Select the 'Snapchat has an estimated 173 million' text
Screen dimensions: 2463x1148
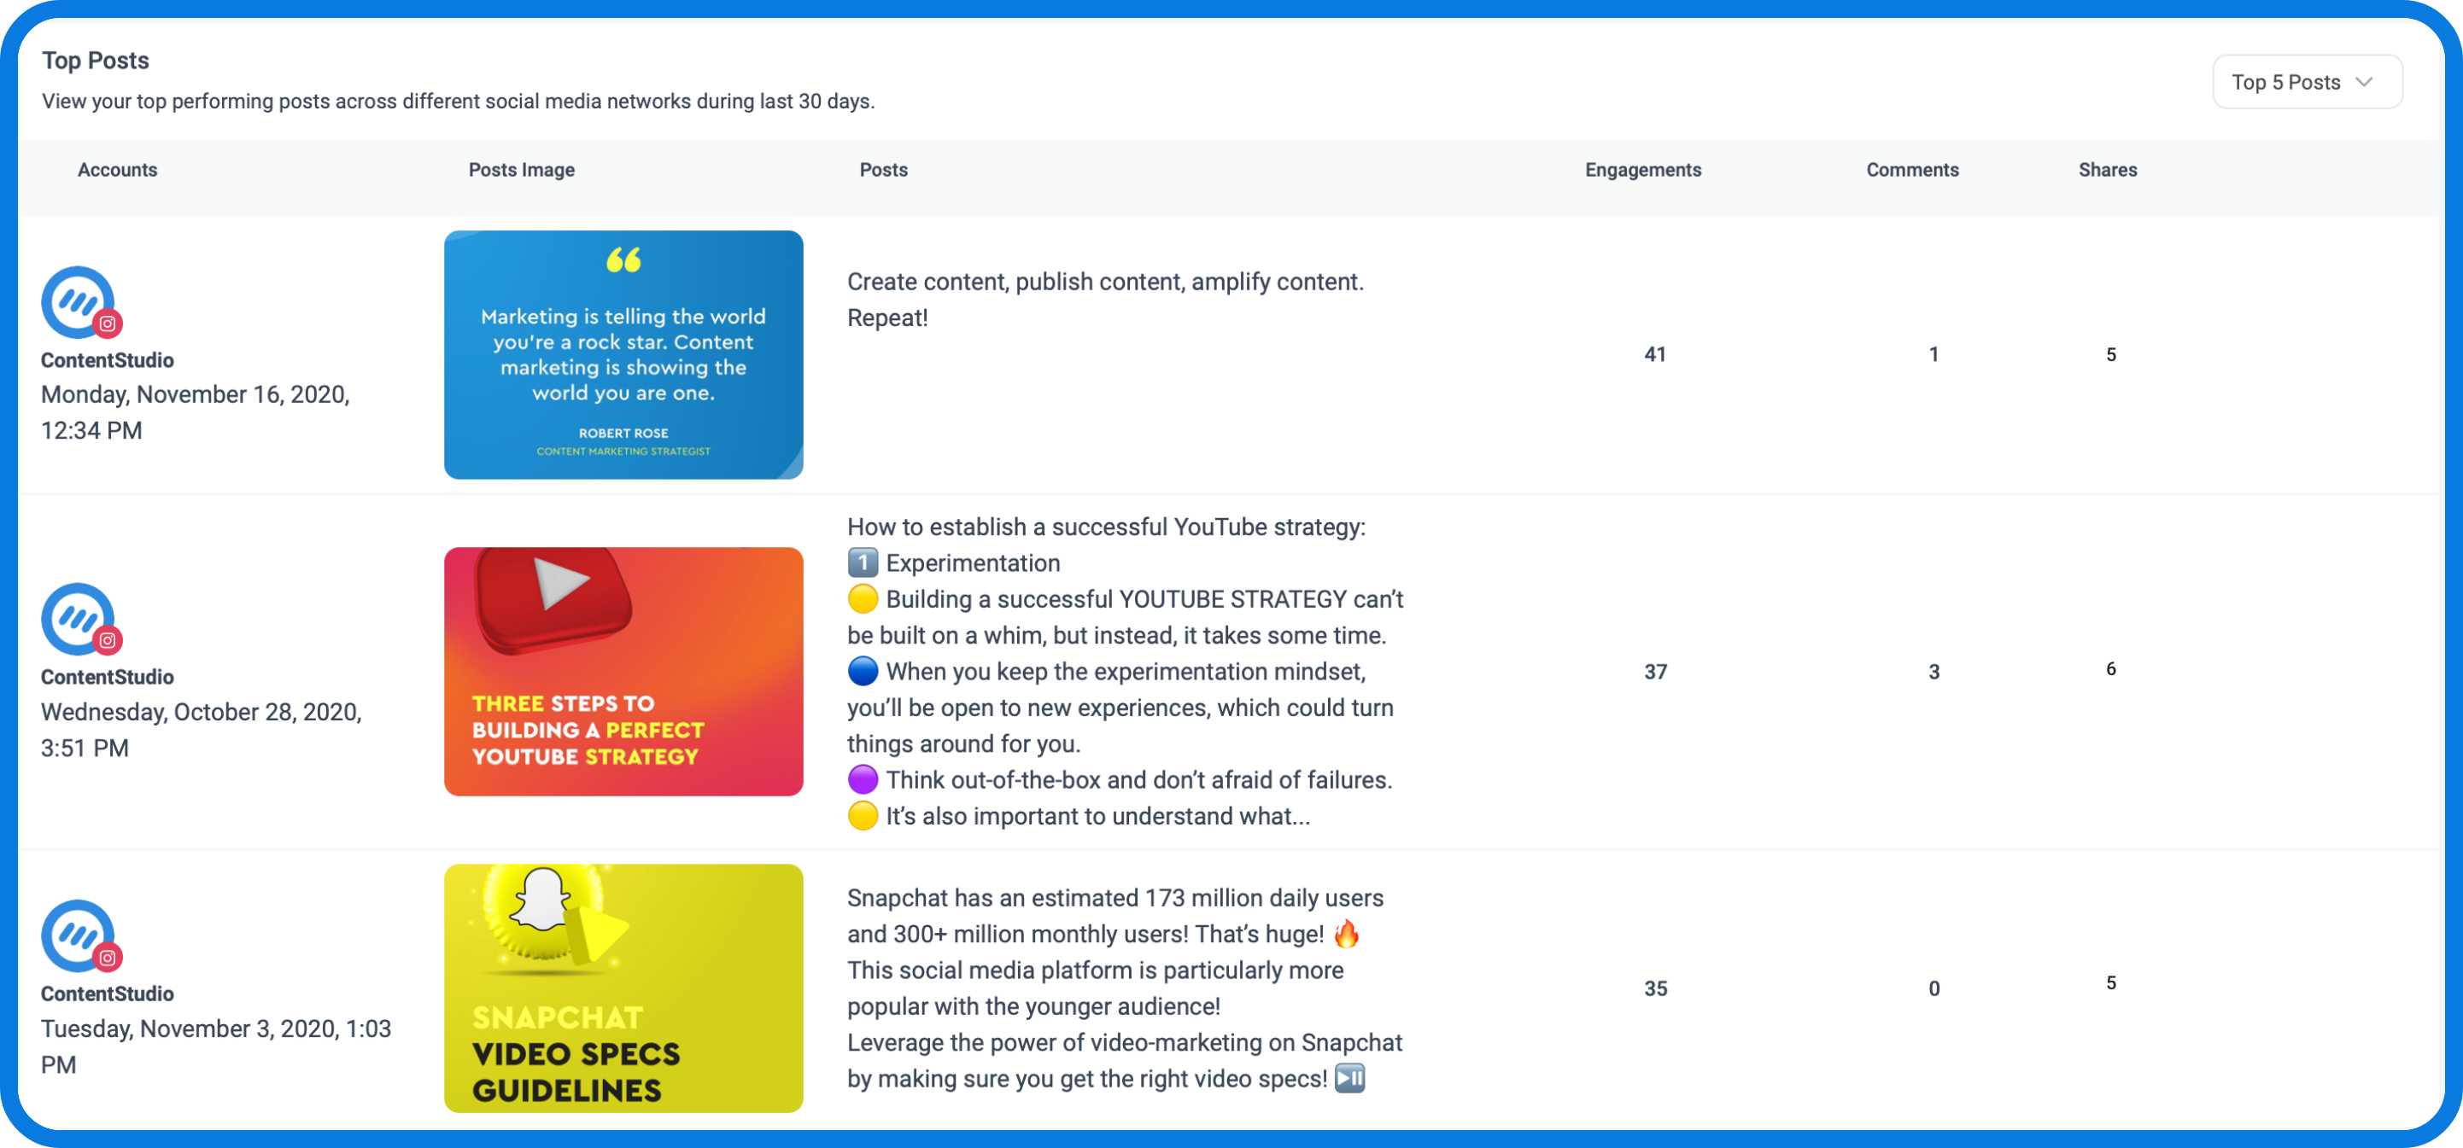[x=1125, y=988]
